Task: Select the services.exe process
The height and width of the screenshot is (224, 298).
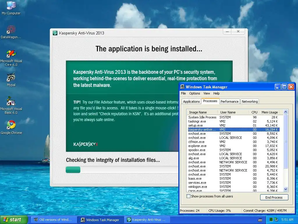Action: (234, 183)
